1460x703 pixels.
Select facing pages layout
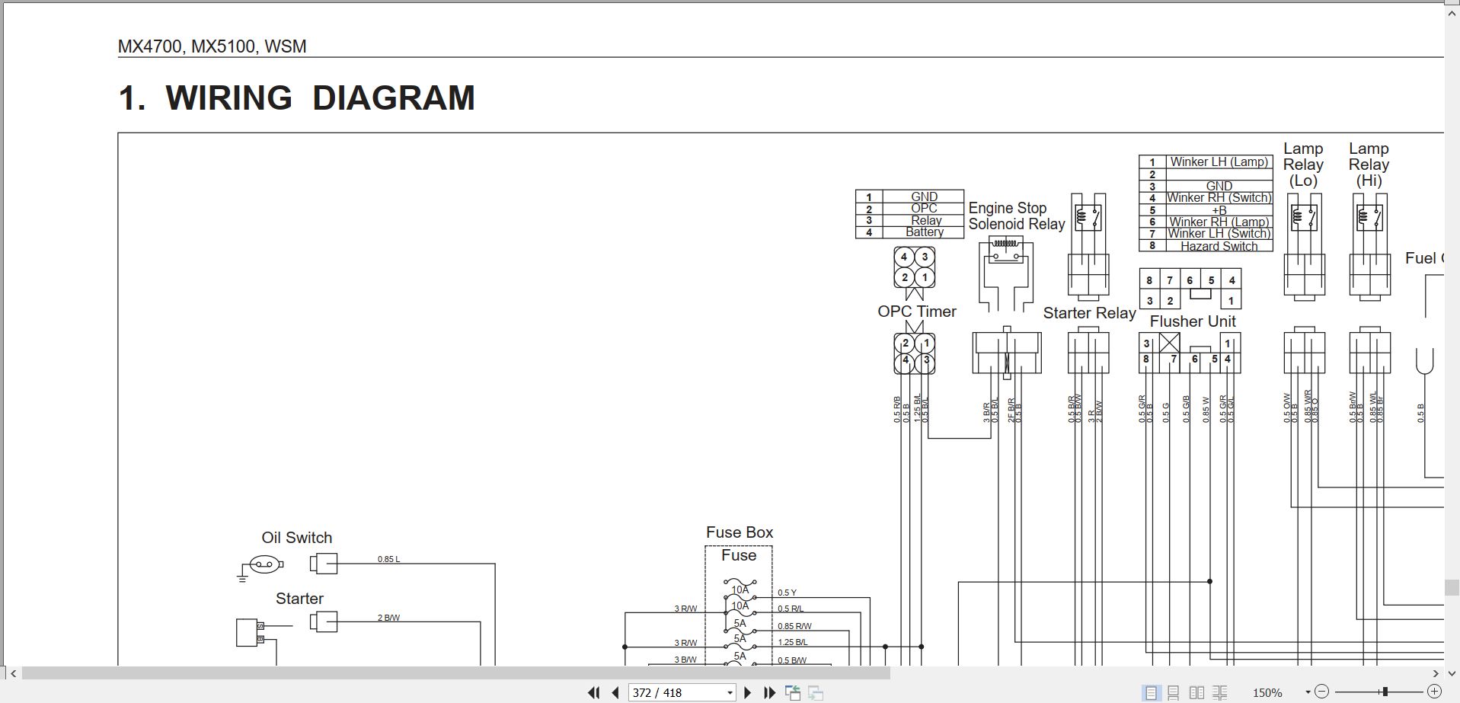(x=1196, y=692)
